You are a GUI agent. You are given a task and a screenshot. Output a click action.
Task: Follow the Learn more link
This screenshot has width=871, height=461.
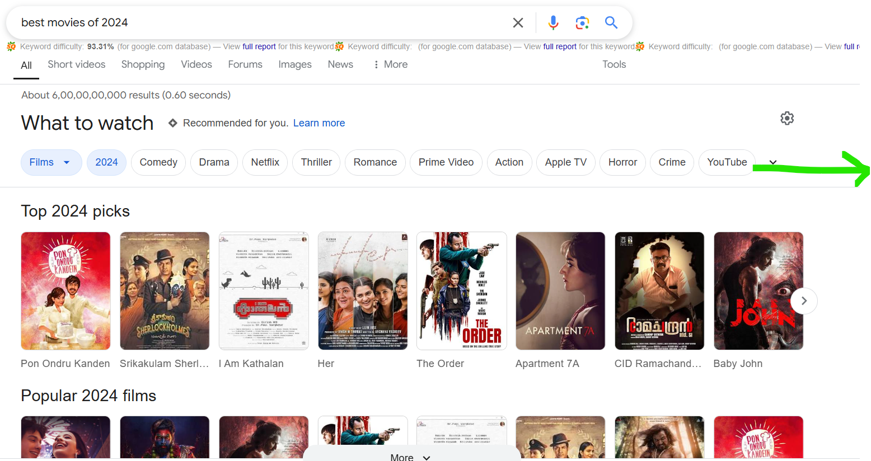(x=319, y=123)
